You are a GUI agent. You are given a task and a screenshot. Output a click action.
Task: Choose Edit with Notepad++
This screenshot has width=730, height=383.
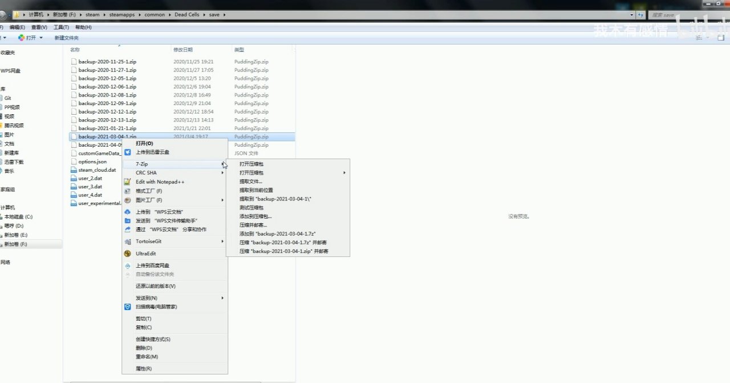pyautogui.click(x=175, y=182)
